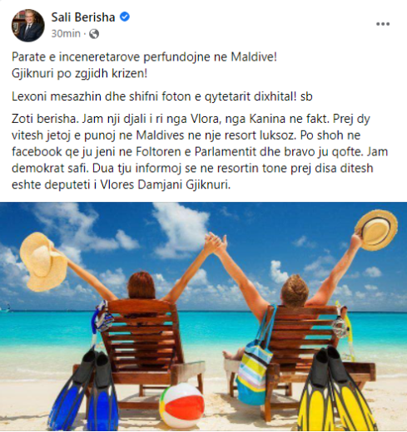Click the beach ball in the photo

pos(181,405)
